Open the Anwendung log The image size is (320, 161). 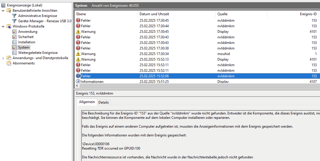pyautogui.click(x=28, y=32)
